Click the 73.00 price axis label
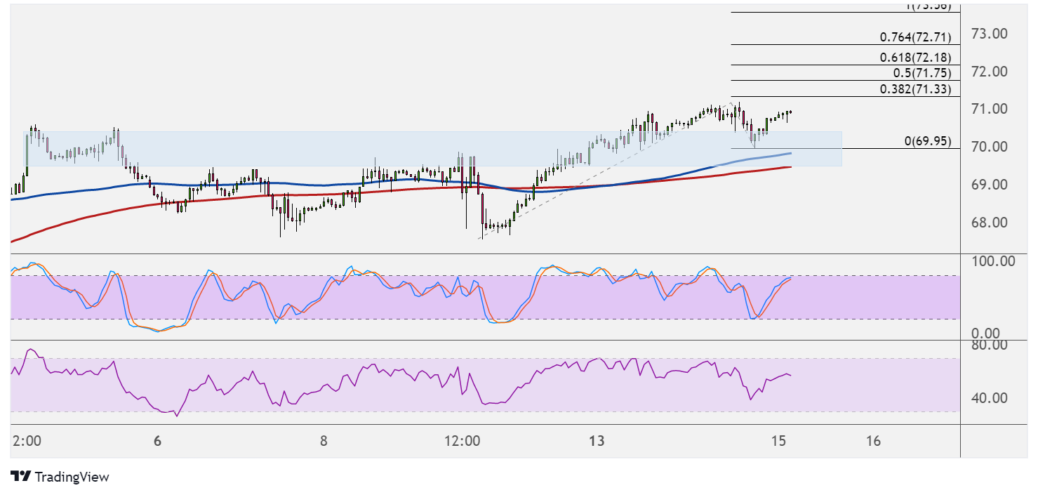The image size is (1038, 495). 988,34
